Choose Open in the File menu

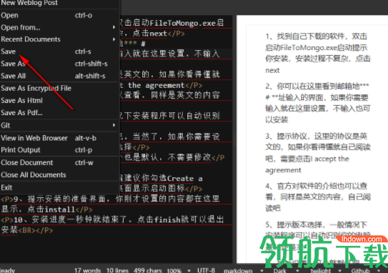point(59,15)
